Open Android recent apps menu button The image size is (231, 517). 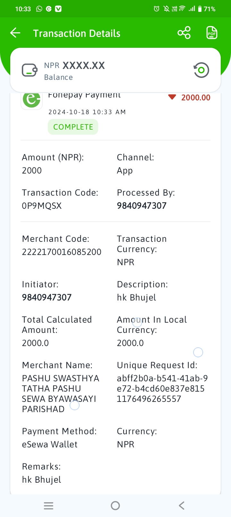(48, 506)
